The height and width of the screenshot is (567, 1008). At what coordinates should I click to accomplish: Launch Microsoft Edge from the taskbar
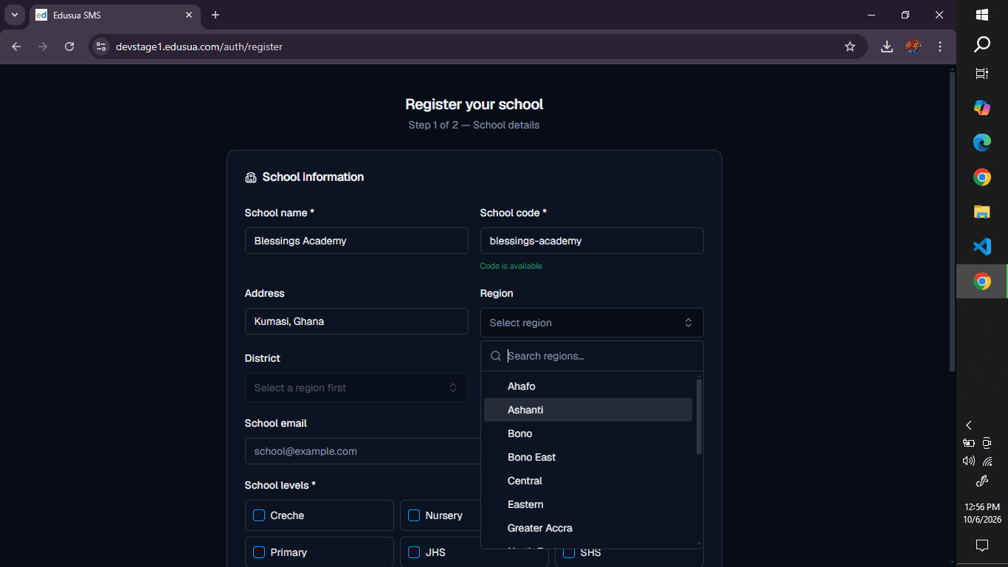pyautogui.click(x=982, y=142)
